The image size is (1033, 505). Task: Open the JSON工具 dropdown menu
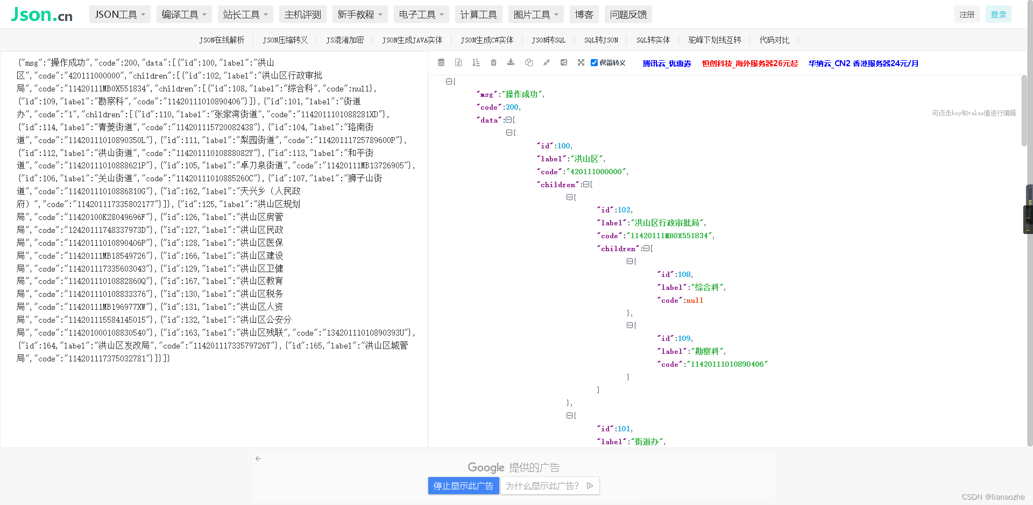(x=119, y=15)
